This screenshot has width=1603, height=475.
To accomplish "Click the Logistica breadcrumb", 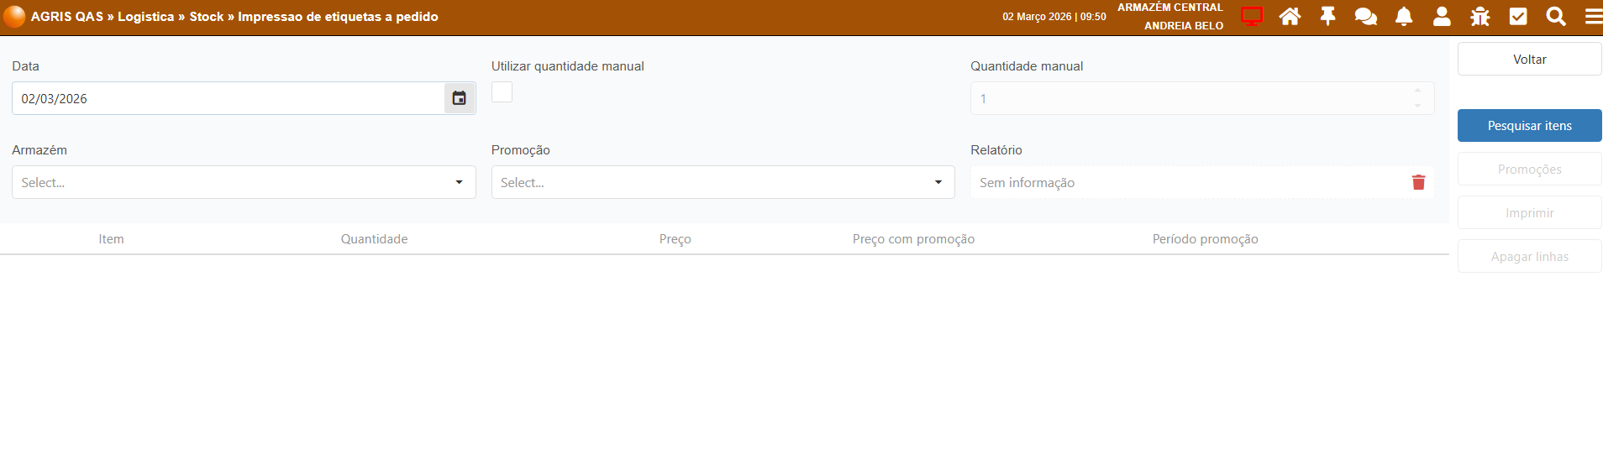I will (146, 16).
